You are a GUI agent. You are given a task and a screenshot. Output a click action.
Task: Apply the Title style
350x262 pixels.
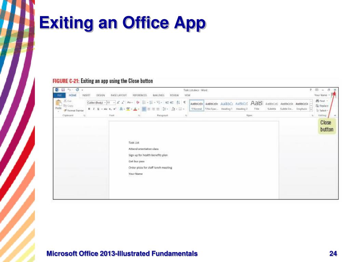click(x=257, y=106)
